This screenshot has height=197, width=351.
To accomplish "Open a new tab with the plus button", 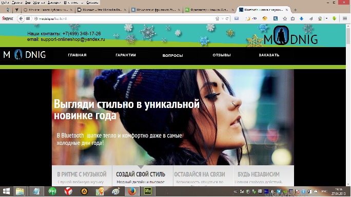I will click(x=295, y=10).
